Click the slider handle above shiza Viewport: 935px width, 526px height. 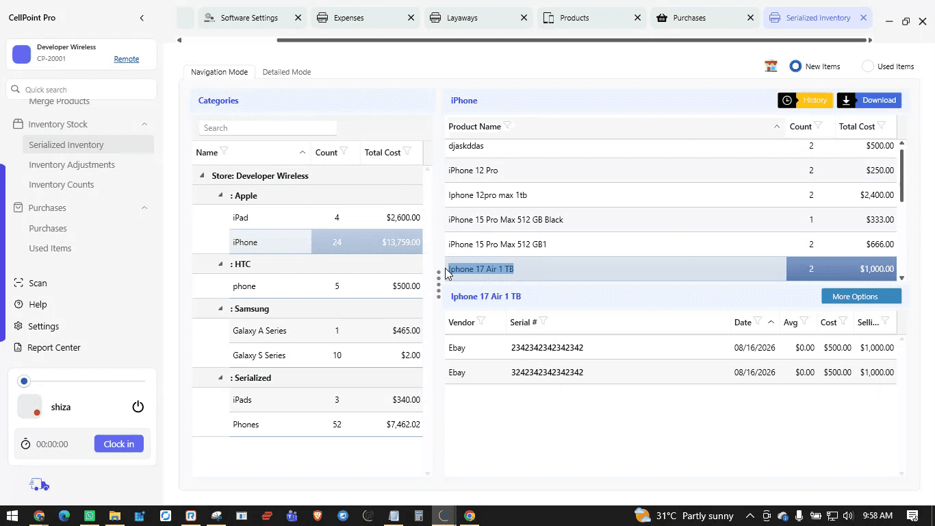(x=25, y=381)
